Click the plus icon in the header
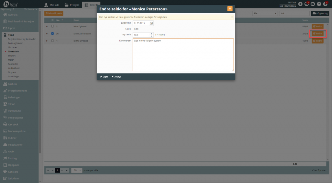The height and width of the screenshot is (183, 332). (x=300, y=4)
